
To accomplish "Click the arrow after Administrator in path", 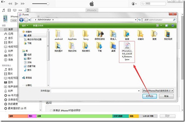I will 53,20.
